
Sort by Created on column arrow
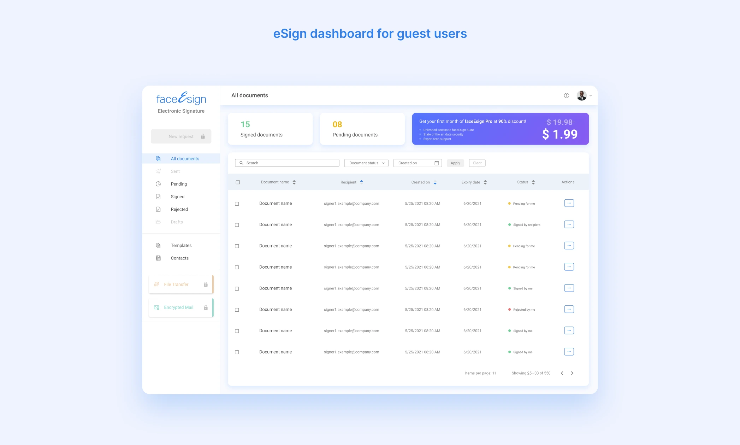(x=435, y=183)
